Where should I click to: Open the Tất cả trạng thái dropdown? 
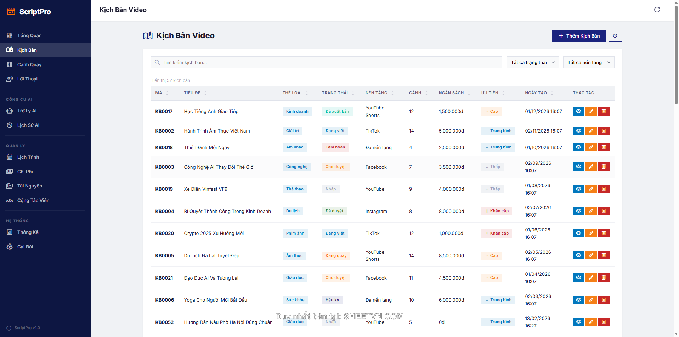point(532,62)
